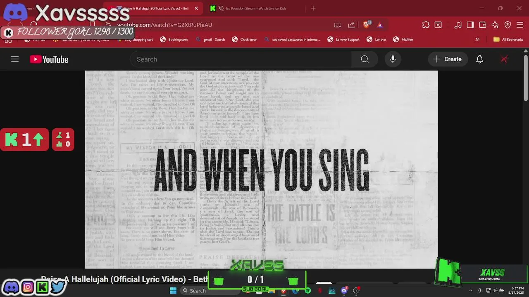Switch to the Raise A Hallelujah tab

tap(153, 8)
